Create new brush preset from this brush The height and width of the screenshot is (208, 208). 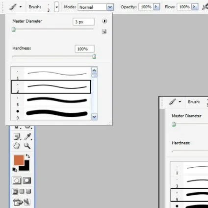pos(104,31)
